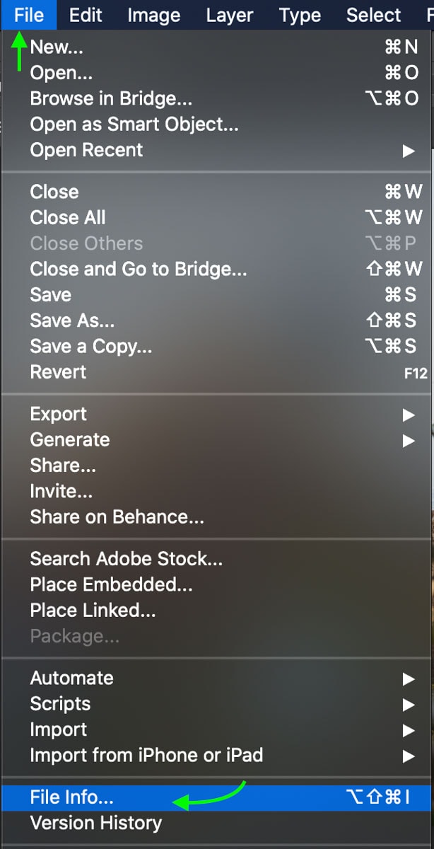Select Version History

click(x=95, y=823)
